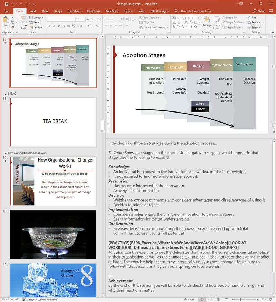Toggle Bold formatting
276x302 pixels.
[49, 26]
